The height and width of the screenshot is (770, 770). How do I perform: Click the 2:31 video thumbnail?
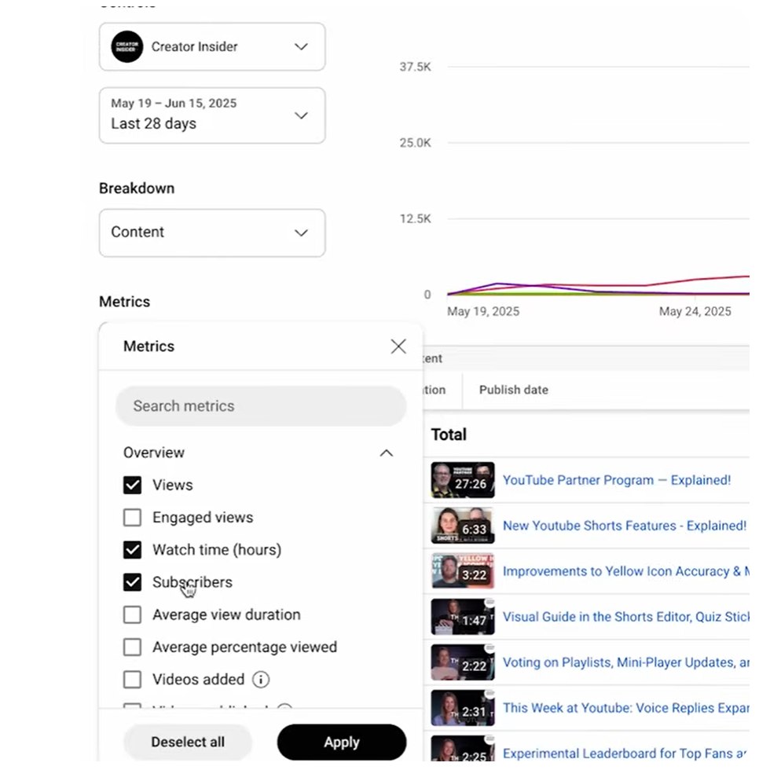pos(463,708)
